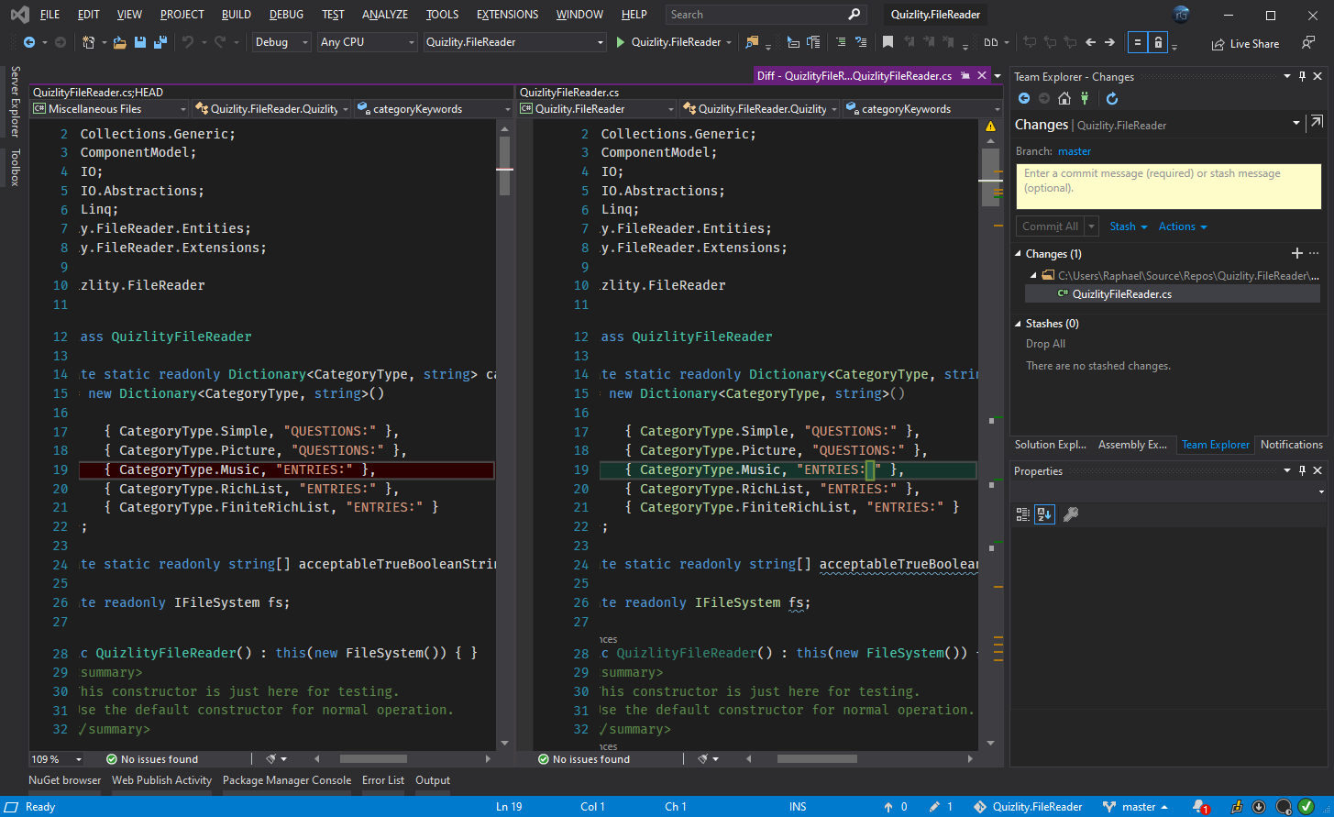This screenshot has height=817, width=1334.
Task: Collapse the Changes (1) section
Action: pyautogui.click(x=1019, y=254)
